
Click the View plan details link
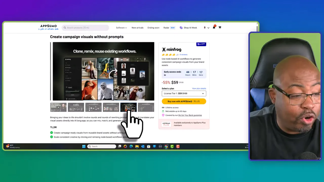tap(199, 88)
